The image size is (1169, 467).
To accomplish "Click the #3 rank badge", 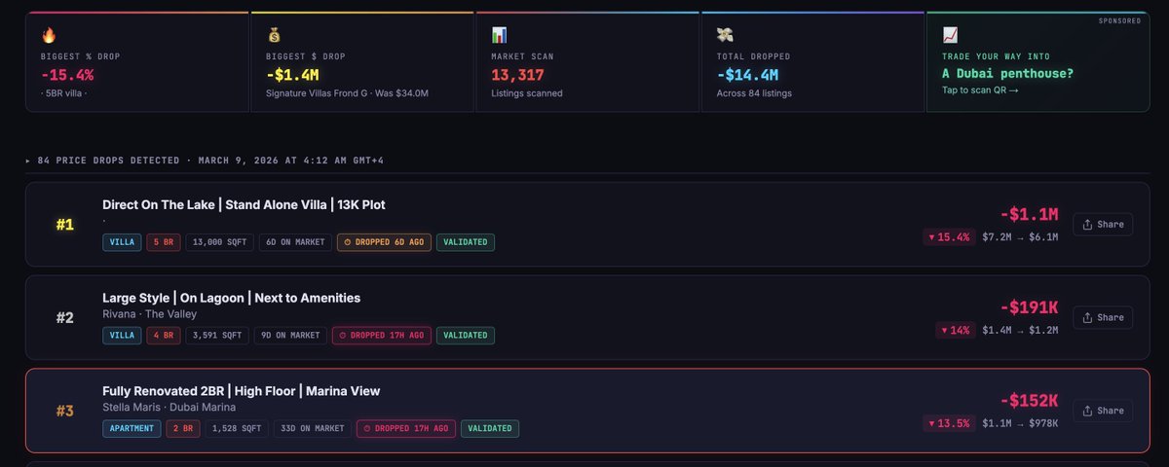I will 64,412.
